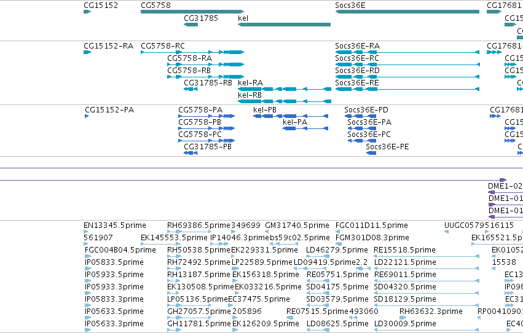Click EST IP05633.5prime
This screenshot has width=523, height=333.
click(x=114, y=311)
